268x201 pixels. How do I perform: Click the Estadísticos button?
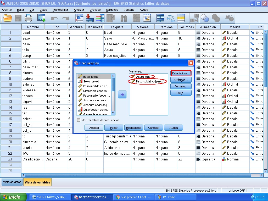[181, 73]
